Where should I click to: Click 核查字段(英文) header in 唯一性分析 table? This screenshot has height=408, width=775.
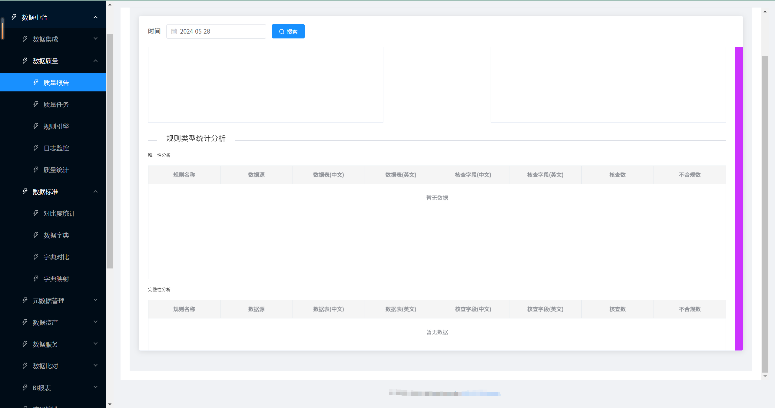pyautogui.click(x=545, y=175)
